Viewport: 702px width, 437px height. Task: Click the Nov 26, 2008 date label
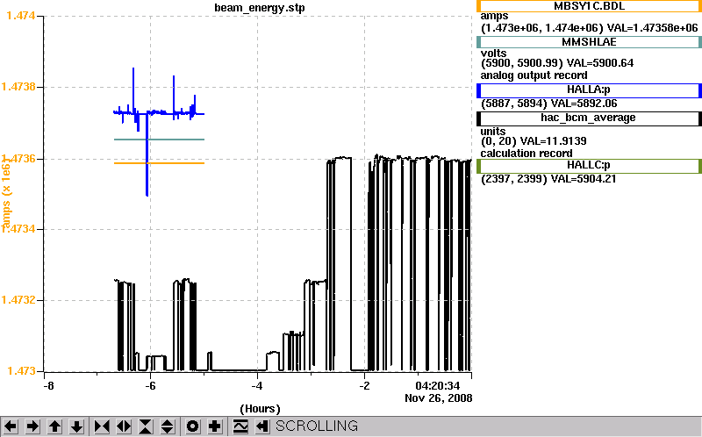438,398
